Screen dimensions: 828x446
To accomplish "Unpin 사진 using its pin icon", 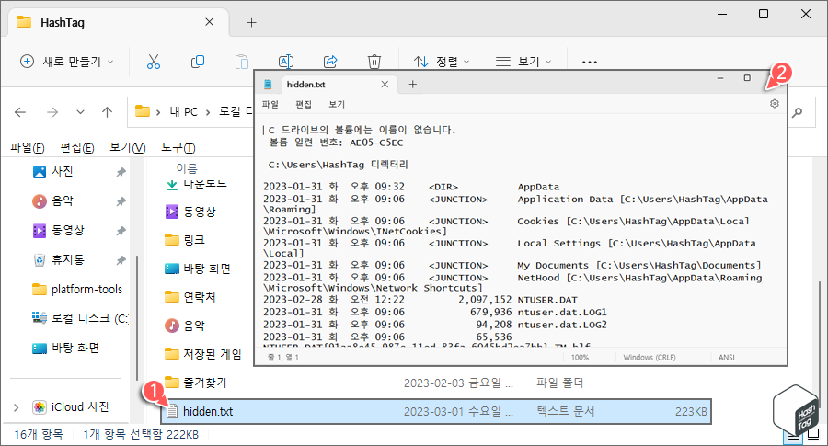I will 121,172.
